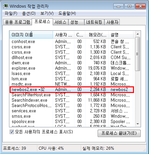This screenshot has height=154, width=149.
Task: Open the 도움말(H) menu
Action: coord(67,13)
